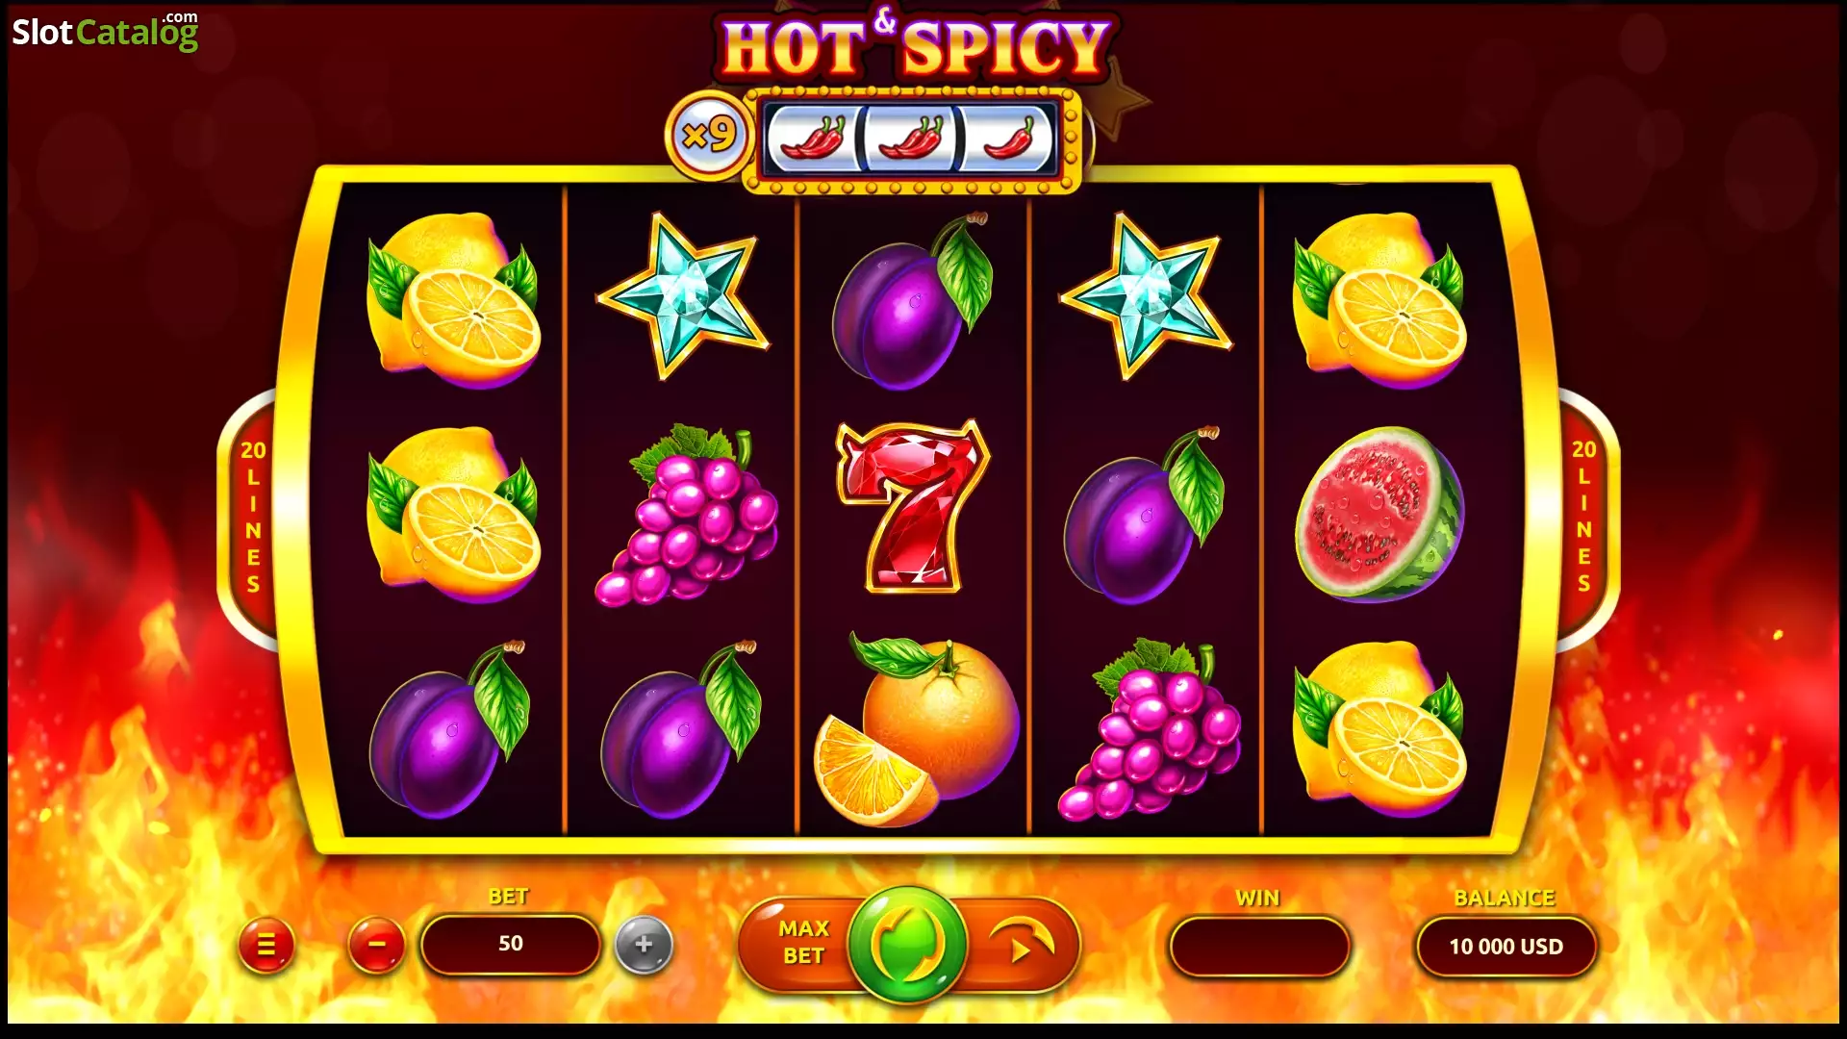
Task: Click the single chili in mini reel
Action: point(1008,138)
